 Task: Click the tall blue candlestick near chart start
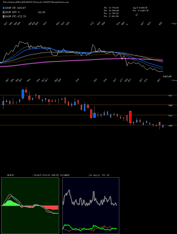pos(23,94)
